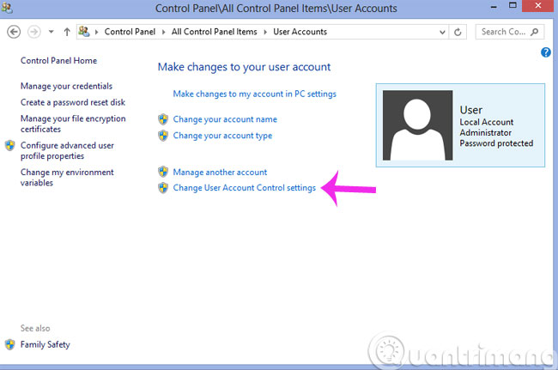Viewport: 558px width, 370px height.
Task: Select Control Panel breadcrumb
Action: pyautogui.click(x=130, y=32)
